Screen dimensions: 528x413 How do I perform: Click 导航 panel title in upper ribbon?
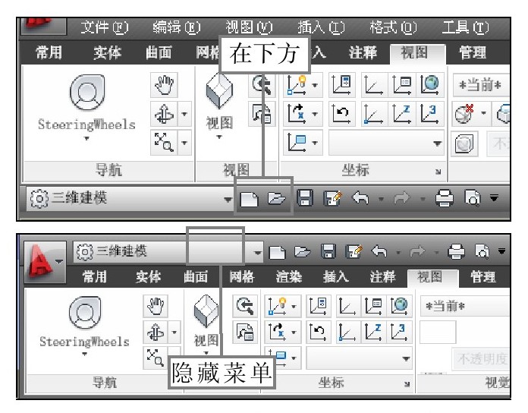(x=108, y=170)
